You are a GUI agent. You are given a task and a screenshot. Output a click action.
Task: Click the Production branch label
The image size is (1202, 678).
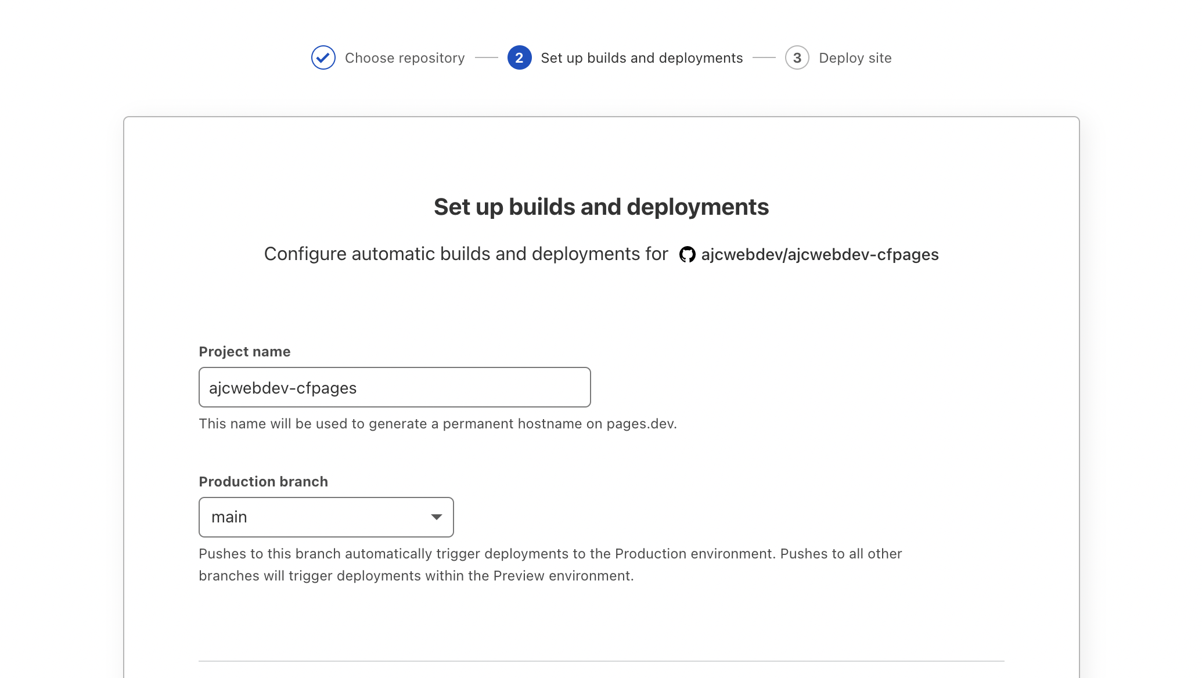point(263,481)
